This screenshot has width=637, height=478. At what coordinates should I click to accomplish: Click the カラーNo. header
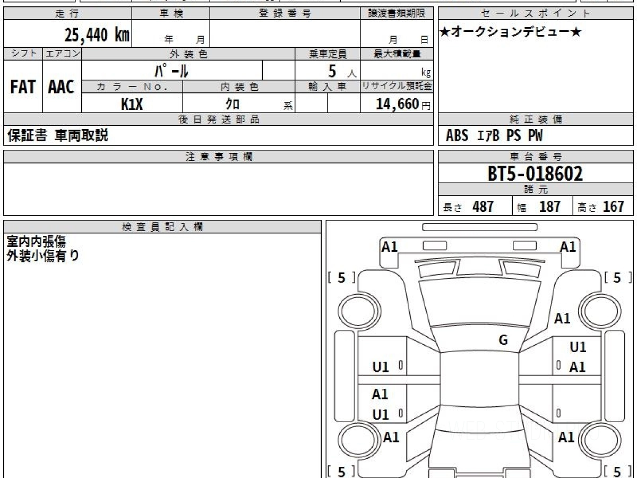point(132,87)
